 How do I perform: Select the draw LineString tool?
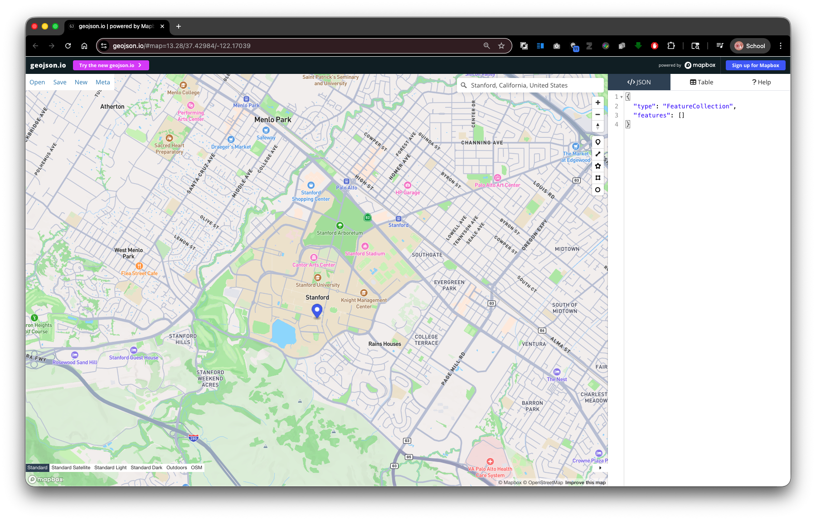[597, 154]
